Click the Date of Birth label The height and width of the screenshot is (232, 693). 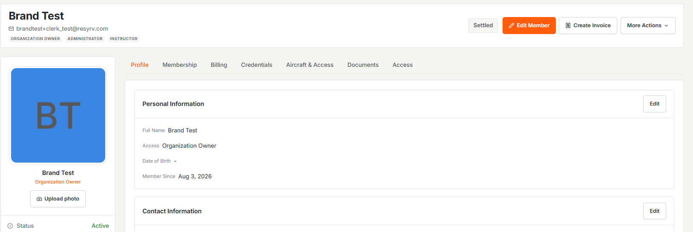pos(156,161)
